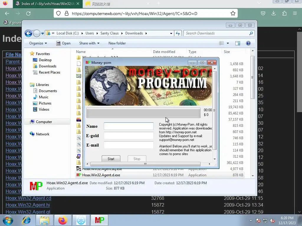
Task: Sort by Date modified column
Action: click(164, 52)
